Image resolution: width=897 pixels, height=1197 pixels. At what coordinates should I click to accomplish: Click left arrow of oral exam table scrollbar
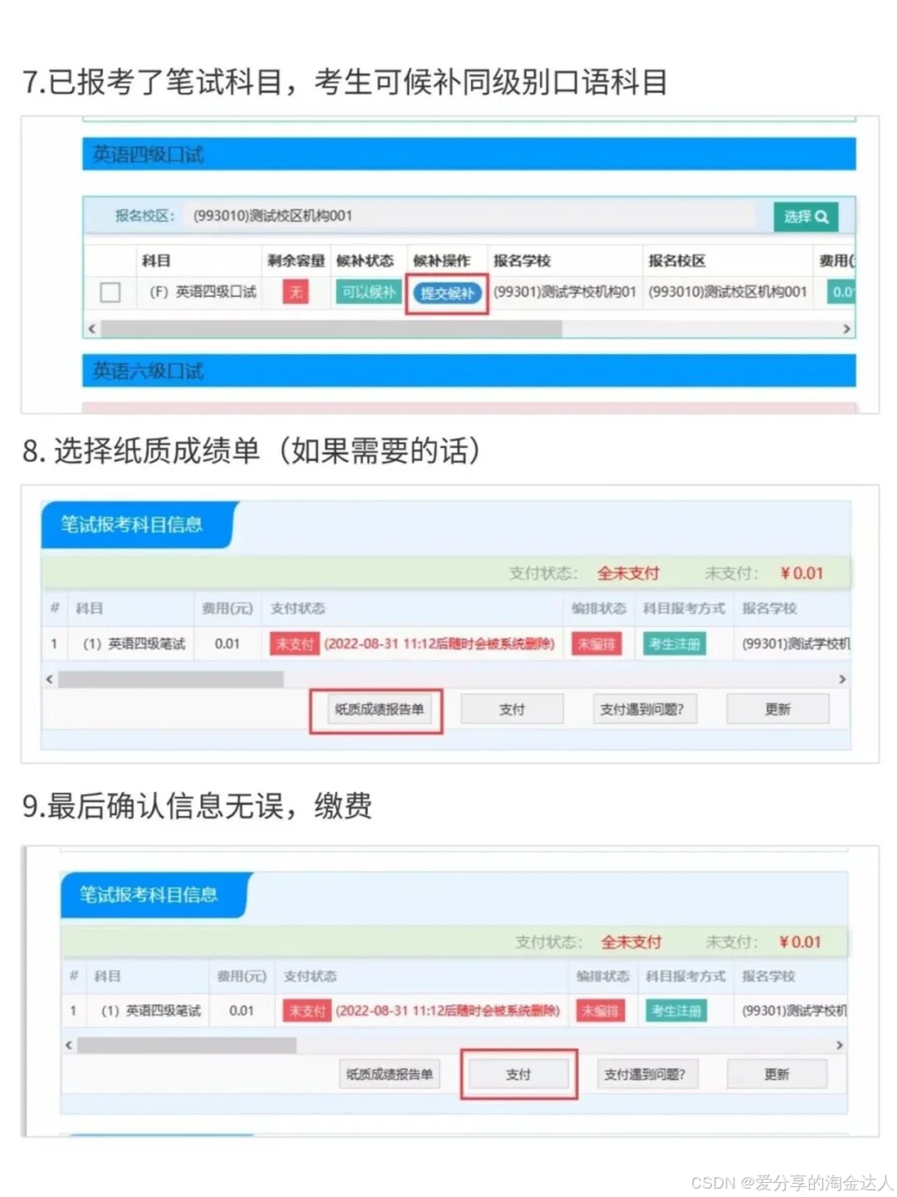click(x=92, y=329)
